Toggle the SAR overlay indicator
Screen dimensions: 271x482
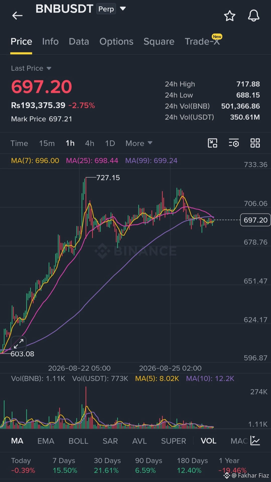(110, 441)
